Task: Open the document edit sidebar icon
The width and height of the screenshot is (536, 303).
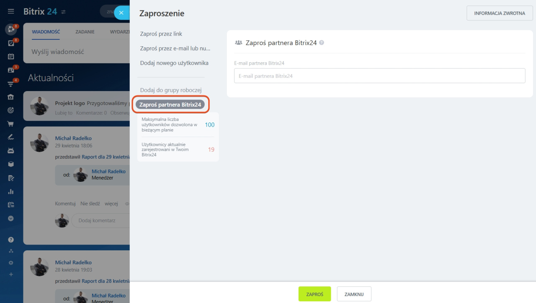Action: 11,178
